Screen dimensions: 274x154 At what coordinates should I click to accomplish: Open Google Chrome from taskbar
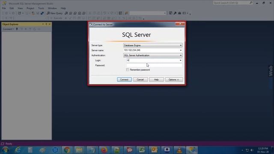click(x=67, y=150)
